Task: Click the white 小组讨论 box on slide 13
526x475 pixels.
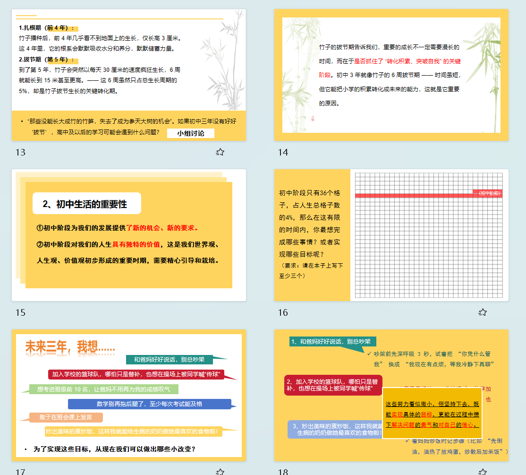Action: point(191,133)
